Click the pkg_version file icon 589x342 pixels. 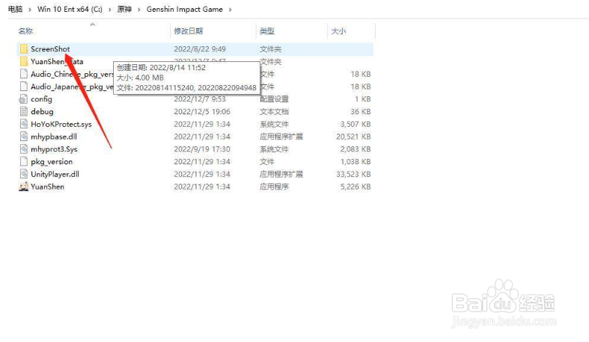pyautogui.click(x=24, y=161)
